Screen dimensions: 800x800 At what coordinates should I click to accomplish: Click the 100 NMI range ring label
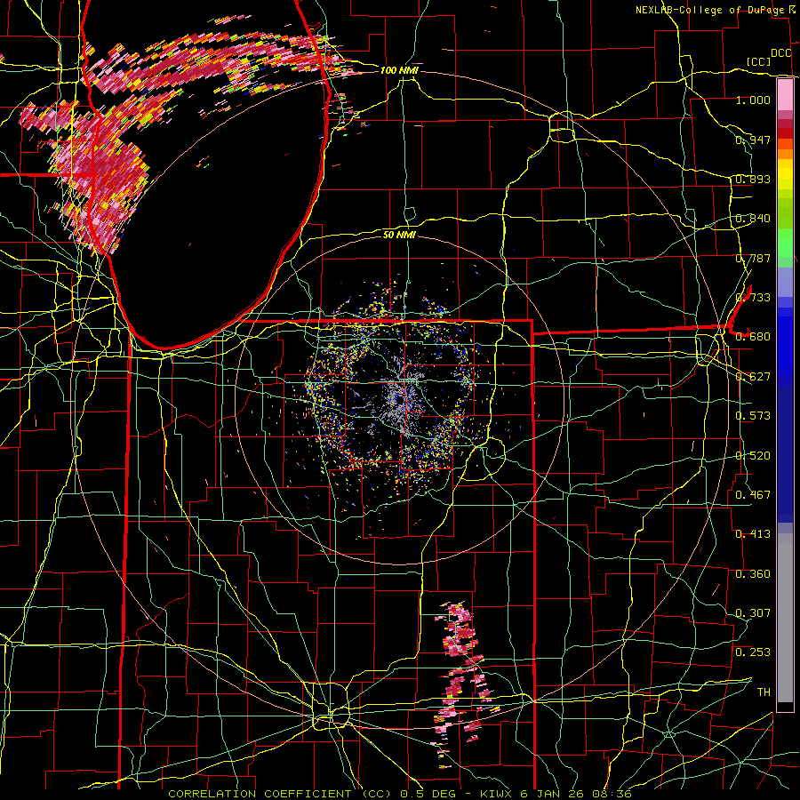pyautogui.click(x=399, y=70)
